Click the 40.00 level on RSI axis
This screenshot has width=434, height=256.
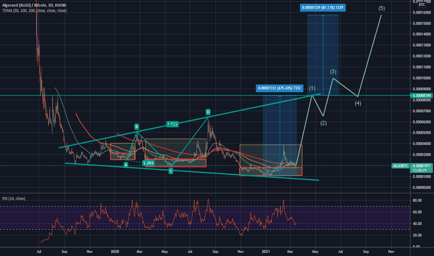[x=417, y=223]
